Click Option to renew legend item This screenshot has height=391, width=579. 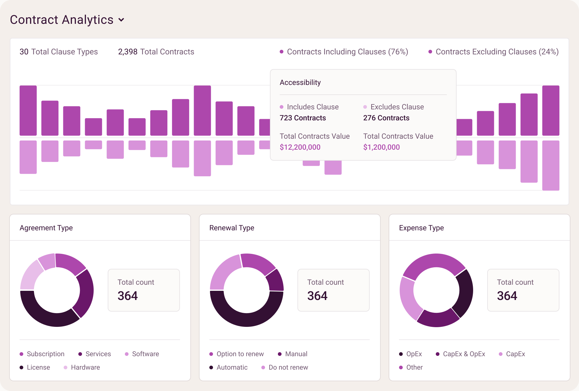pos(237,354)
